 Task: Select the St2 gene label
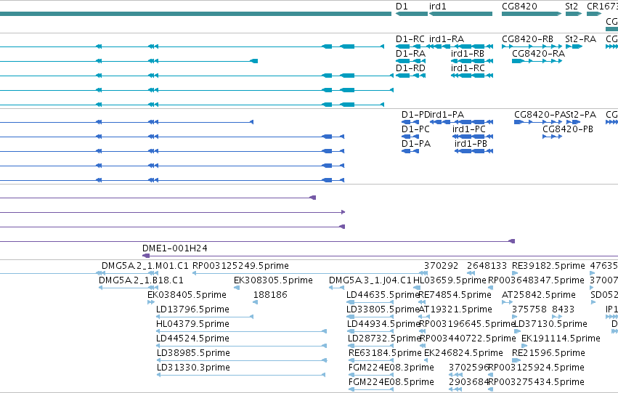pos(572,7)
